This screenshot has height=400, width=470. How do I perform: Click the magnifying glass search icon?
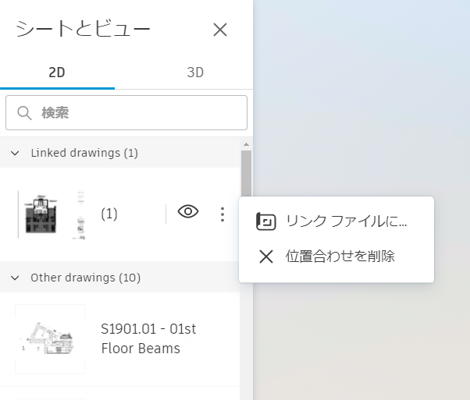24,113
